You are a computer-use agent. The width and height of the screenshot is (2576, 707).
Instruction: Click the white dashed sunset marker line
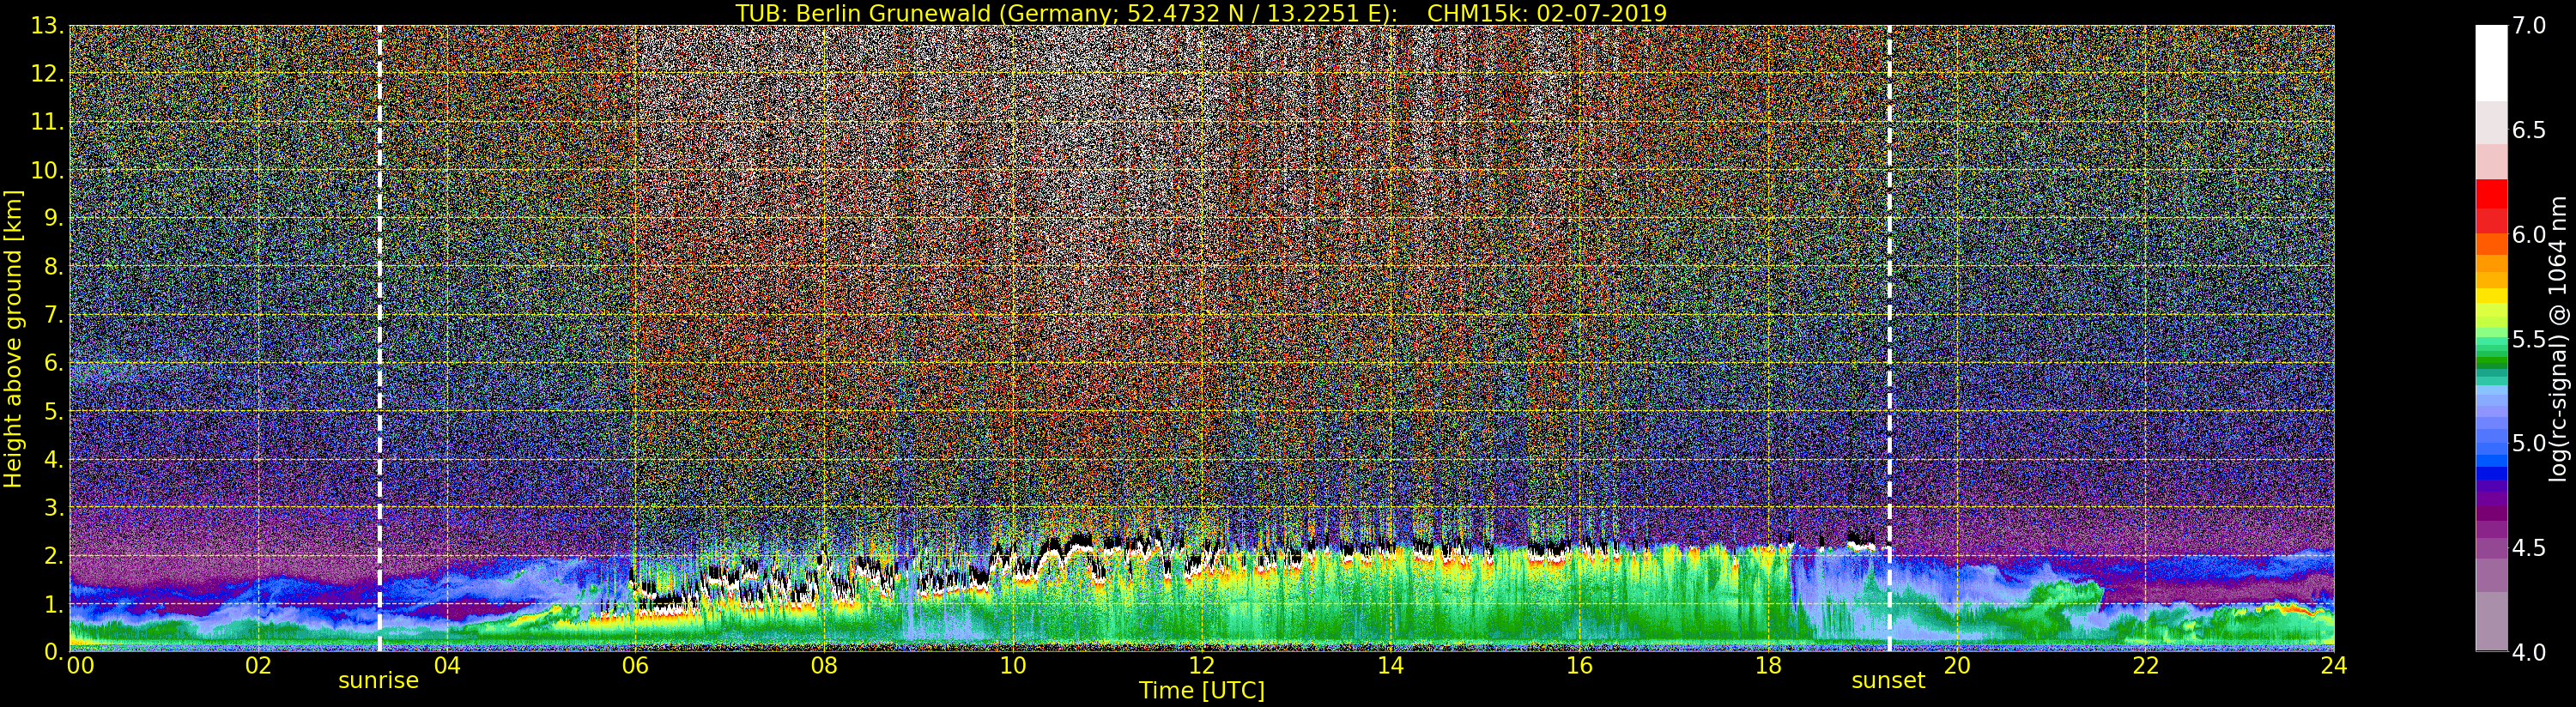coord(1889,339)
